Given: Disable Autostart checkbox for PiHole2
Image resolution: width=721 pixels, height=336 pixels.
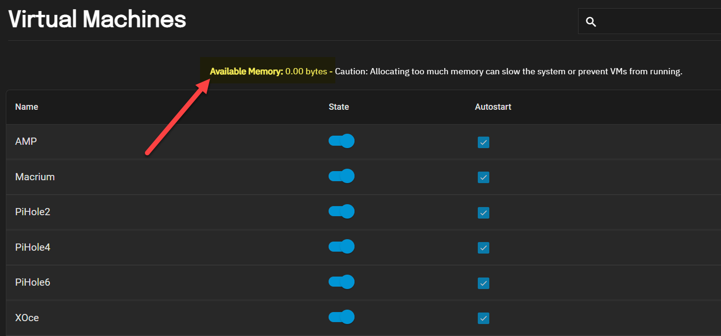Looking at the screenshot, I should (x=484, y=212).
